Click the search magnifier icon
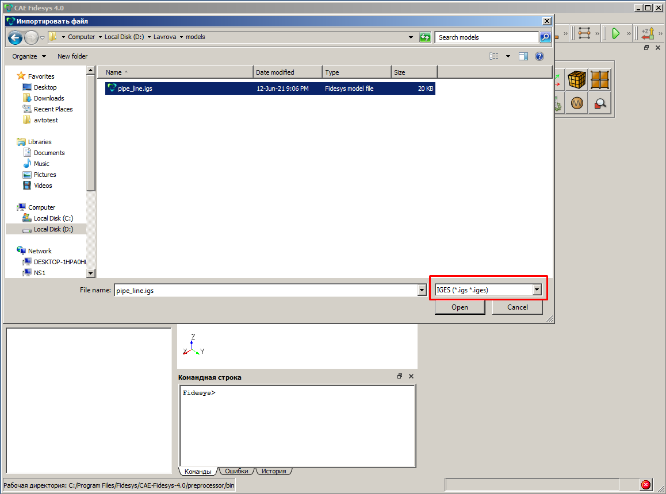The width and height of the screenshot is (666, 494). (545, 37)
